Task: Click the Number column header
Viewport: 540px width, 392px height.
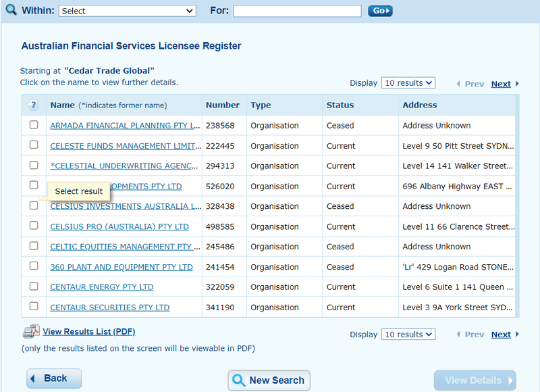Action: [223, 105]
